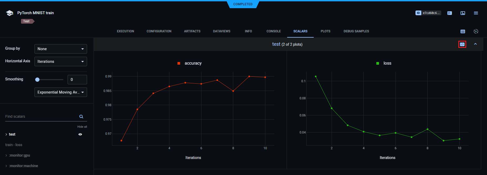Click the full-screen details view icon

pyautogui.click(x=463, y=13)
